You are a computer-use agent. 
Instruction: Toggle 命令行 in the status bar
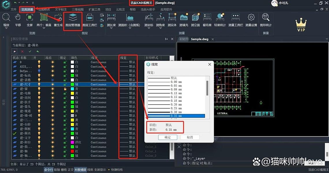coord(49,170)
